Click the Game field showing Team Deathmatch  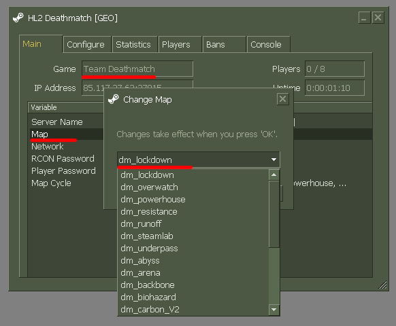137,69
